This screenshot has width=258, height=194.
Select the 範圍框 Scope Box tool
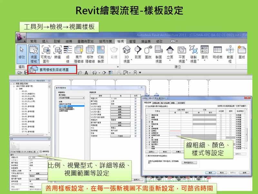[230, 54]
